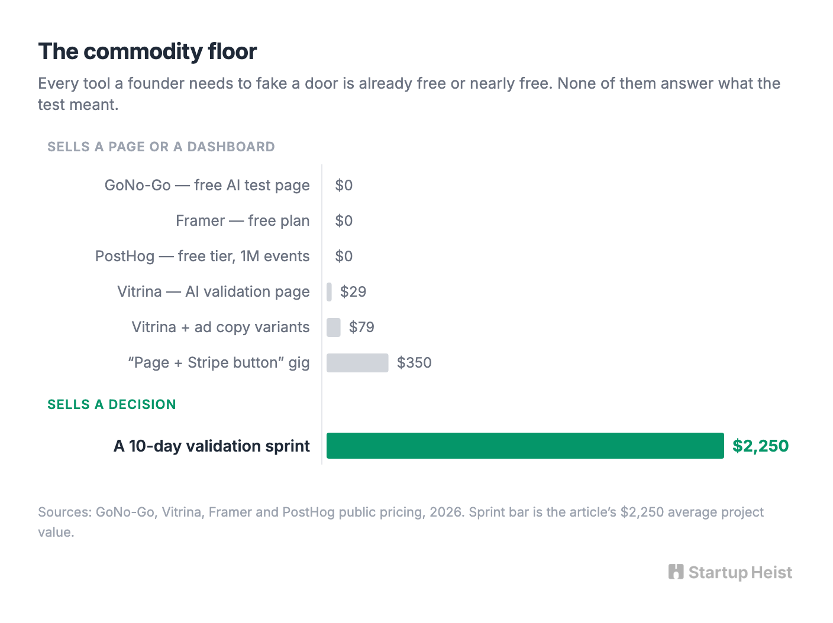
Task: Click the 'A 10-day validation sprint' label
Action: pos(212,446)
